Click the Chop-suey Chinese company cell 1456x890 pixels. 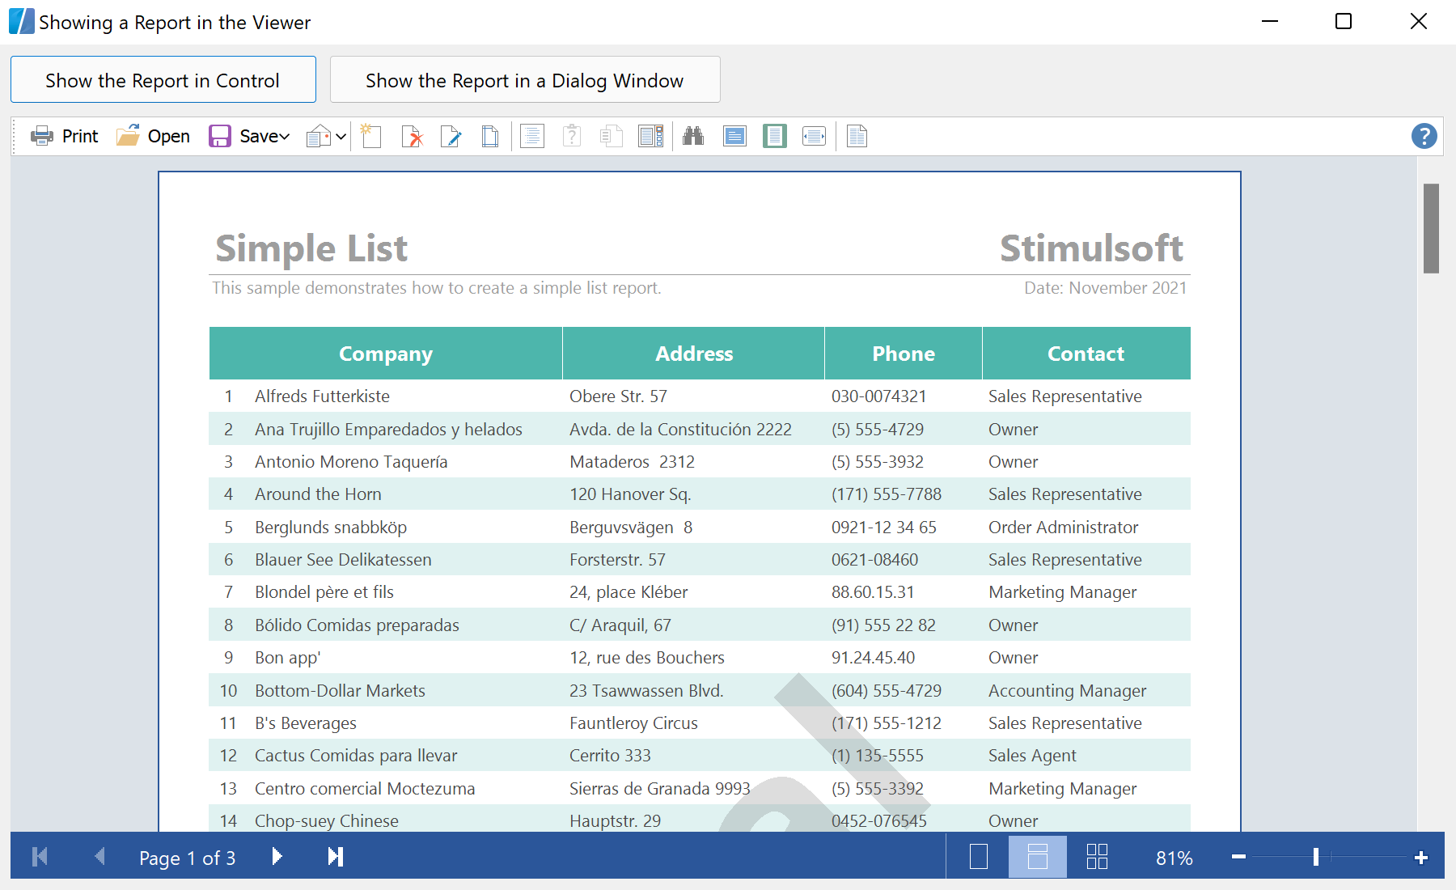327,821
